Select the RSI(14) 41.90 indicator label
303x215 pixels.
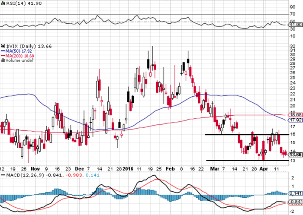pyautogui.click(x=24, y=3)
